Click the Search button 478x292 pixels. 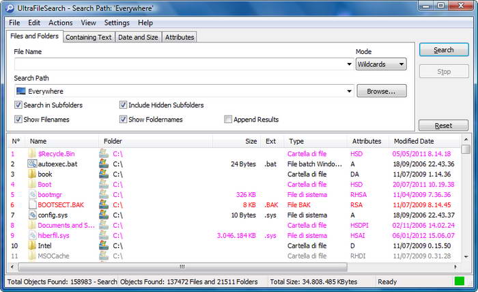pos(444,50)
